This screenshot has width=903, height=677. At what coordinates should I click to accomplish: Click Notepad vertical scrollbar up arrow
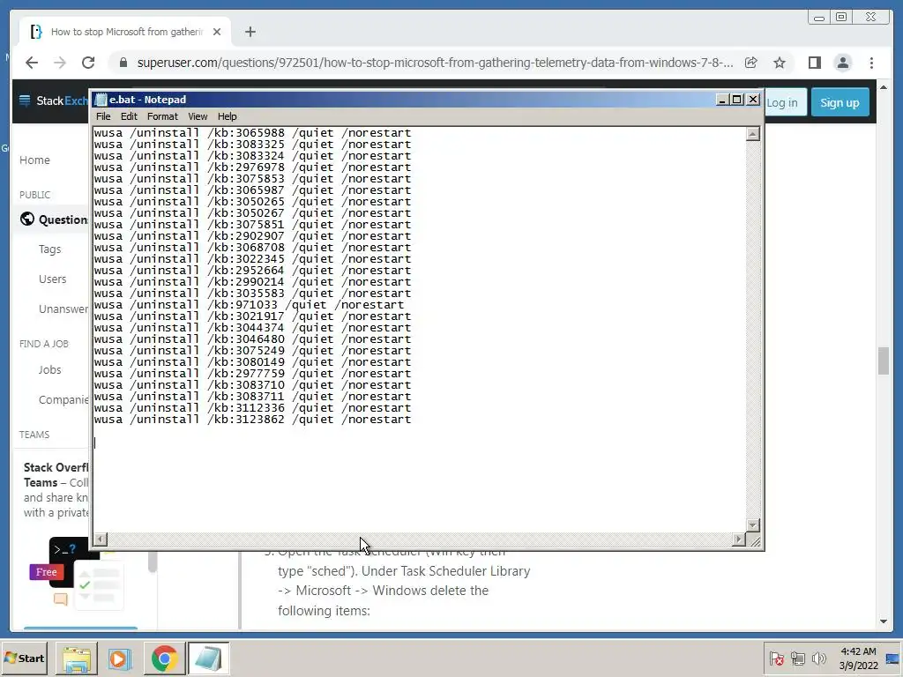coord(753,134)
